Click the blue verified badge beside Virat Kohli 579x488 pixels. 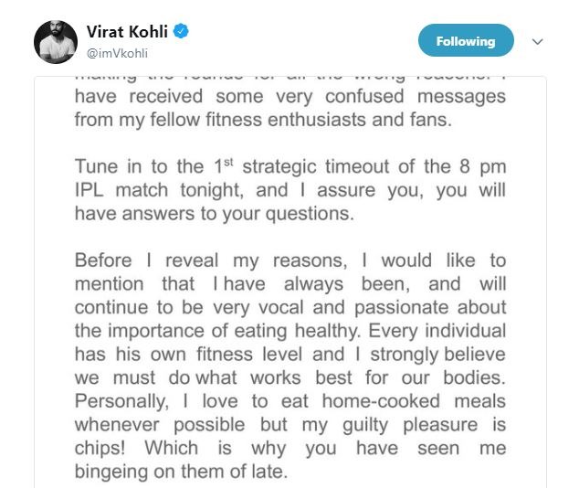coord(181,31)
